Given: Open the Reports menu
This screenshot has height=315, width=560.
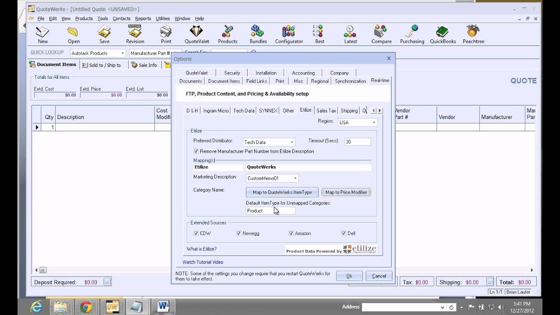Looking at the screenshot, I should click(143, 18).
